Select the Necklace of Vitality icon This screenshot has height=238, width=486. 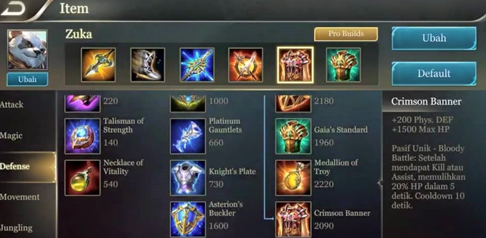[82, 178]
